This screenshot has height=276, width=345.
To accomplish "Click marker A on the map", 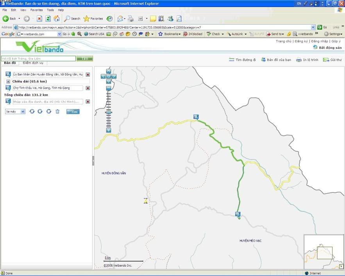I will (x=196, y=117).
